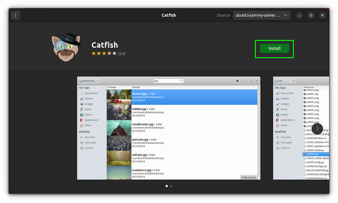Select the first screenshot pagination dot
The image size is (338, 203).
[x=166, y=186]
